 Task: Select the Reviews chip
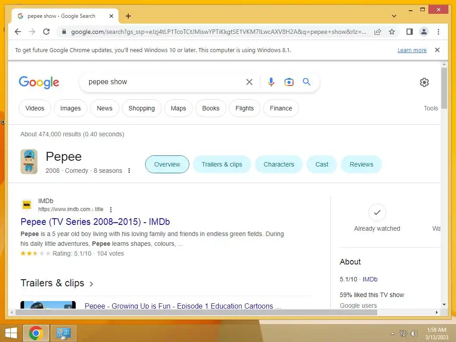pos(361,164)
